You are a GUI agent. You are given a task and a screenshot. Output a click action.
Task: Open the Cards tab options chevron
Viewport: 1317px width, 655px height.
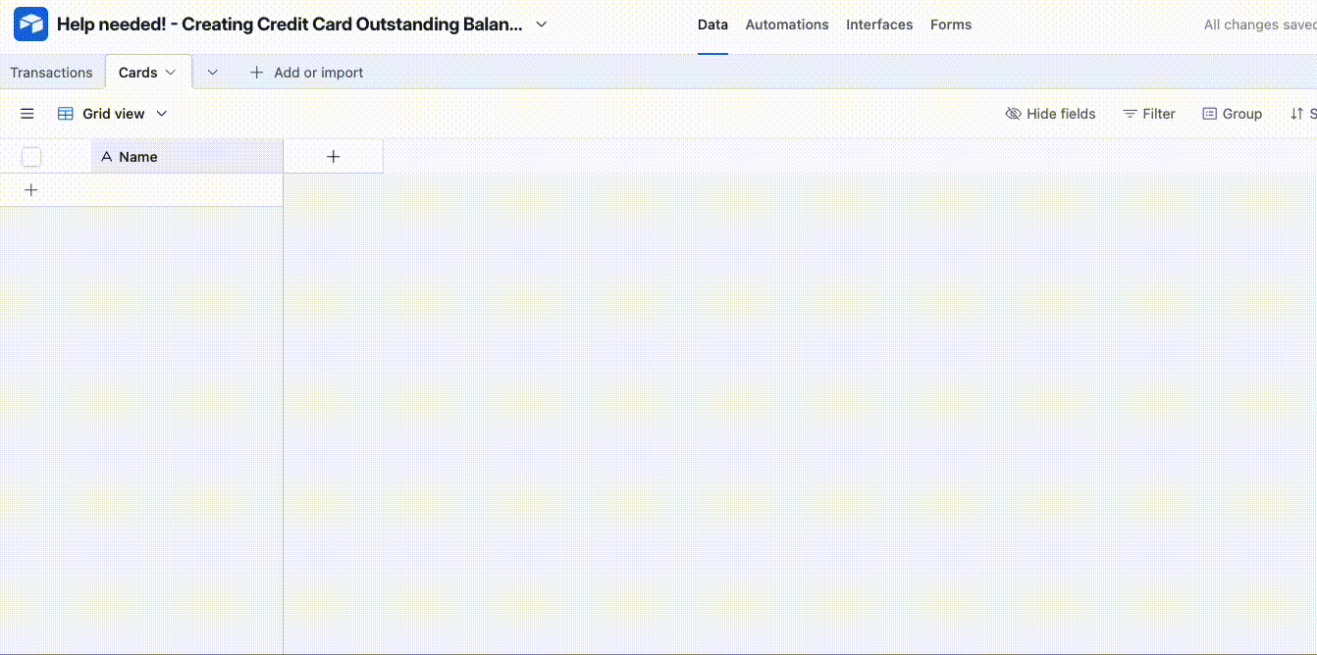click(x=171, y=73)
